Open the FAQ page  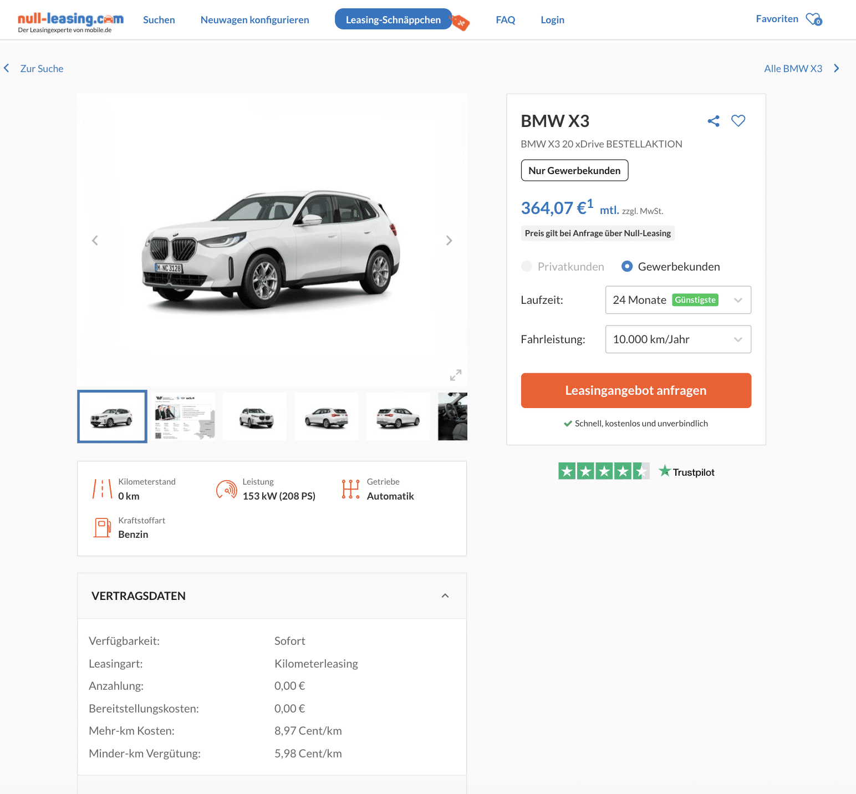[x=505, y=20]
